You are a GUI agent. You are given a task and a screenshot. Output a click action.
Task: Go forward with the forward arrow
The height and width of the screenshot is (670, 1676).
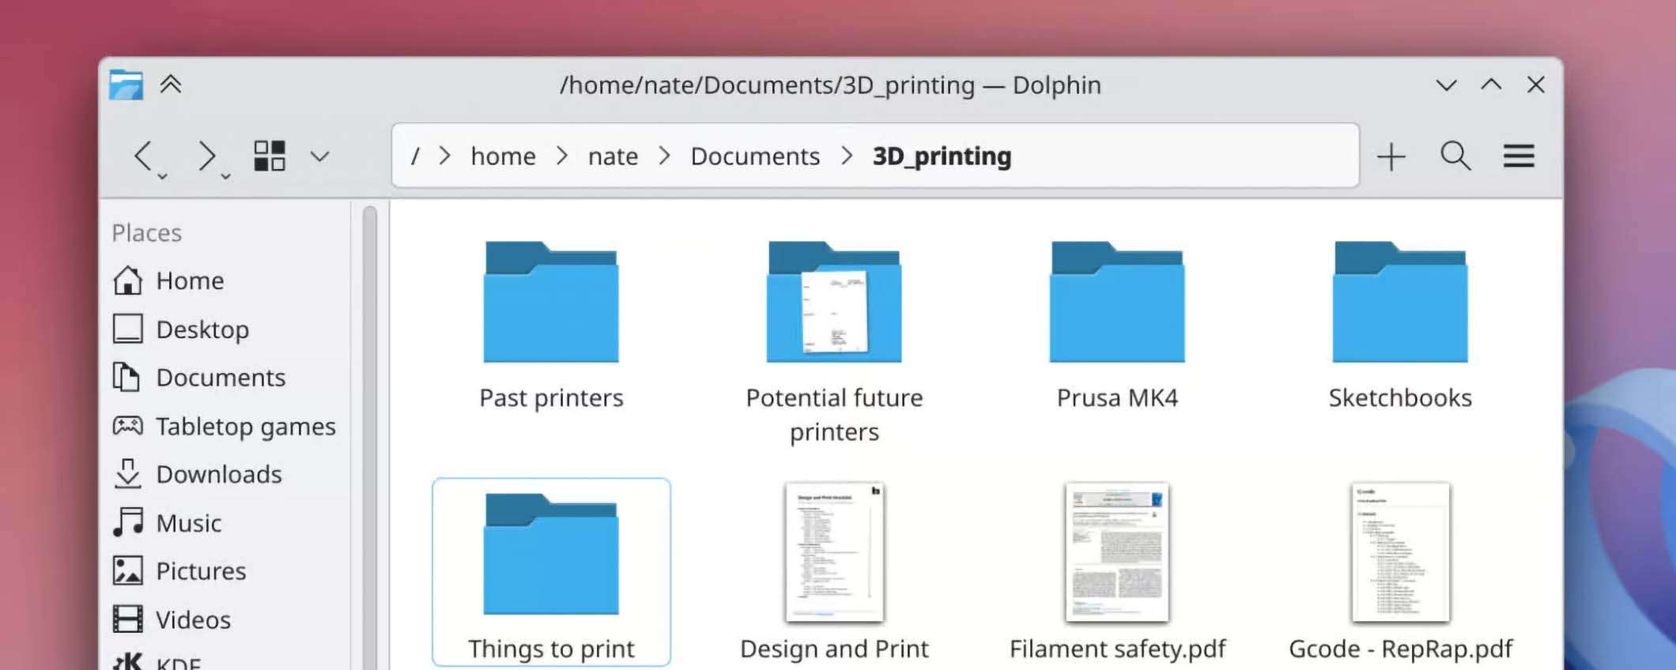point(206,156)
